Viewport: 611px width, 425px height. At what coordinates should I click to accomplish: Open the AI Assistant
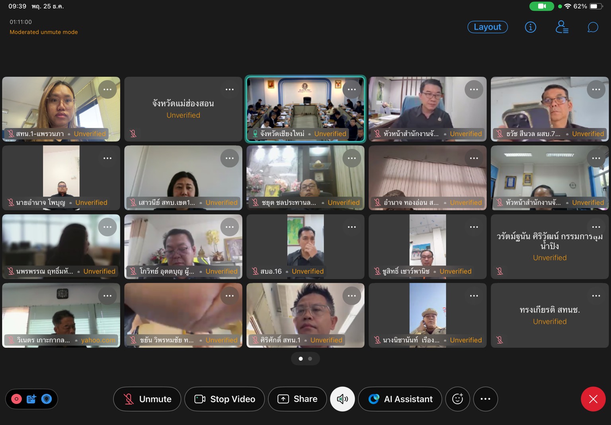click(400, 399)
